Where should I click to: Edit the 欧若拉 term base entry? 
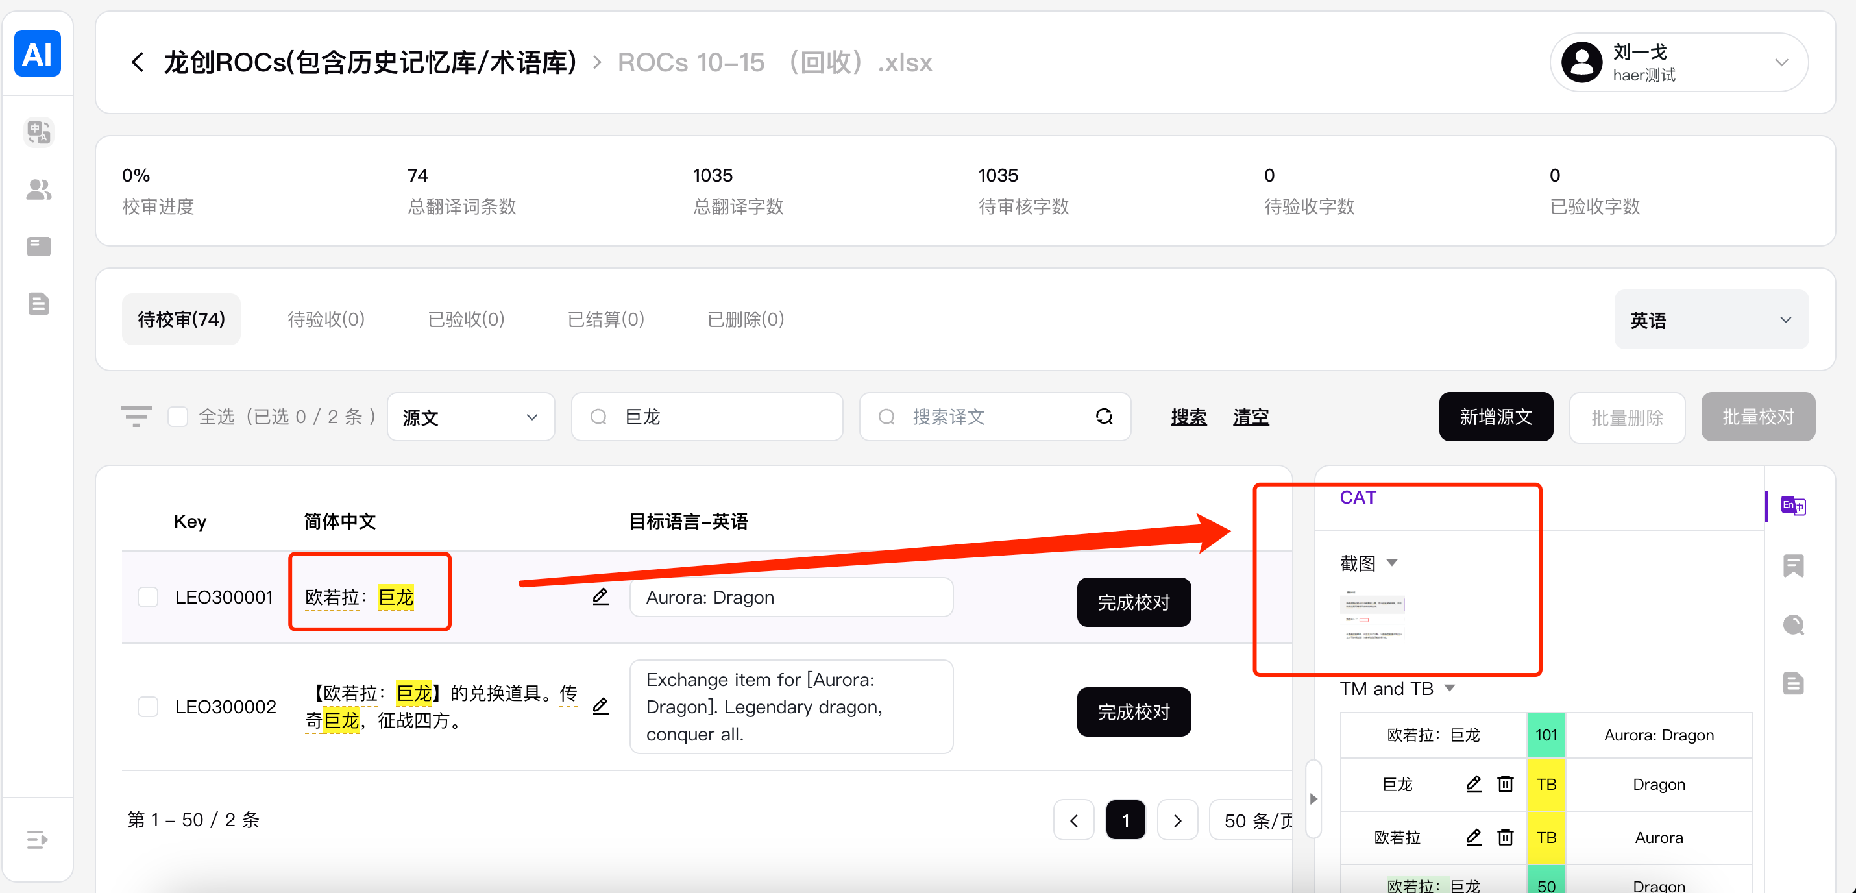[1473, 837]
